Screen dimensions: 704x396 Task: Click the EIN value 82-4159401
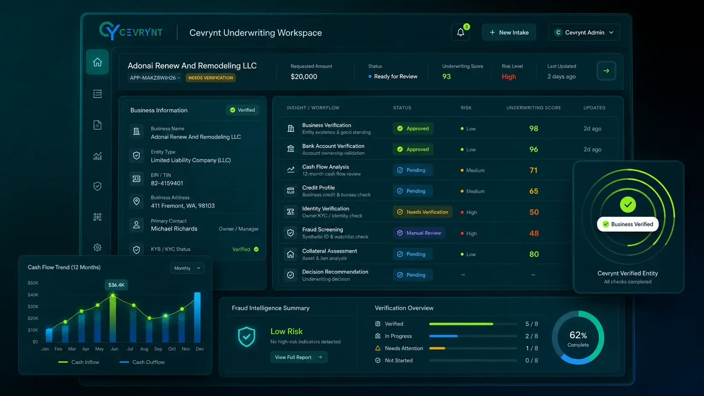click(x=167, y=183)
